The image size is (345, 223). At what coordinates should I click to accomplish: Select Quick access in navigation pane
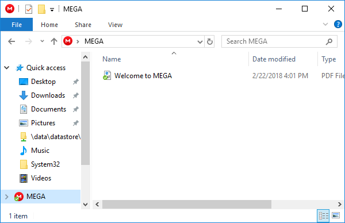coord(46,68)
